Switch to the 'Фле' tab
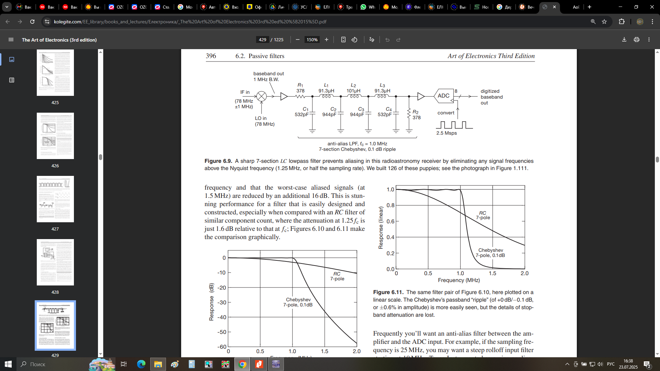Image resolution: width=660 pixels, height=371 pixels. [413, 7]
